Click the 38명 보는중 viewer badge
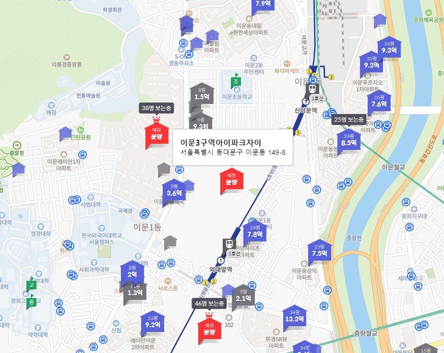This screenshot has height=353, width=444. coord(156,108)
